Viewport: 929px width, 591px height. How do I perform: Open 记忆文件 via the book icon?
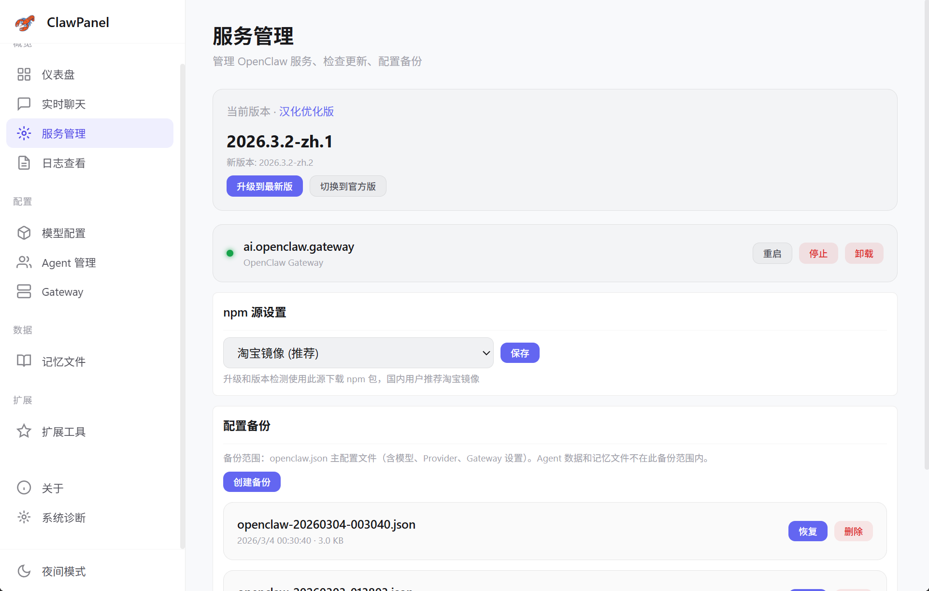click(x=24, y=361)
